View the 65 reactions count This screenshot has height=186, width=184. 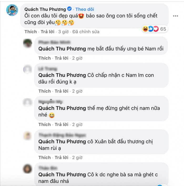pos(163,29)
